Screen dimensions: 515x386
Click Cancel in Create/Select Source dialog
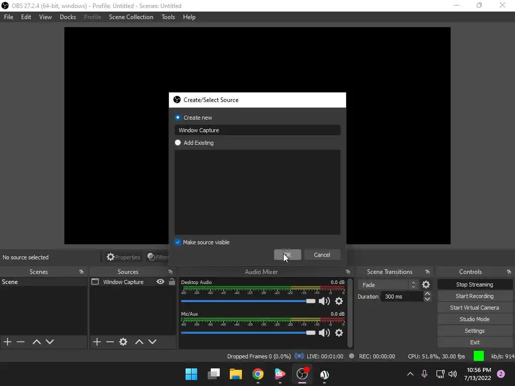(322, 255)
